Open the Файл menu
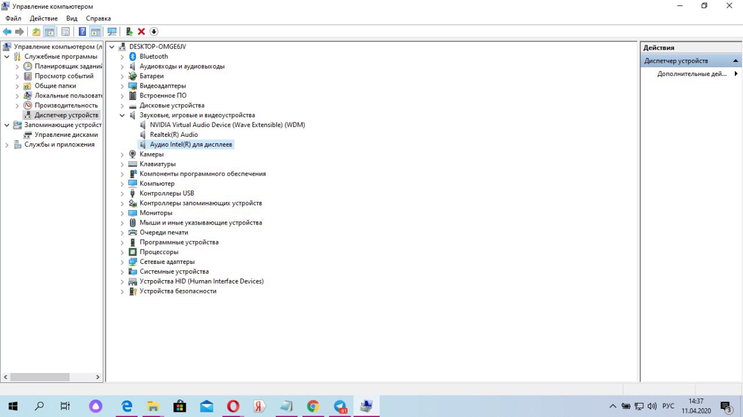Screen dimensions: 743x417 pos(13,19)
